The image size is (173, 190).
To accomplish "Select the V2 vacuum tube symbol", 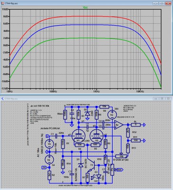I will coord(96,136).
